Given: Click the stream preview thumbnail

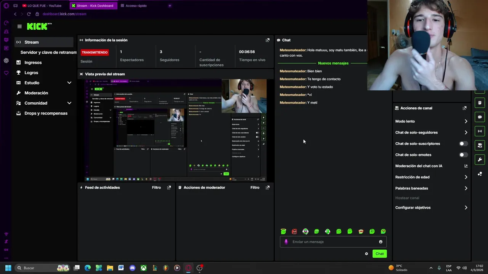Looking at the screenshot, I should (175, 130).
